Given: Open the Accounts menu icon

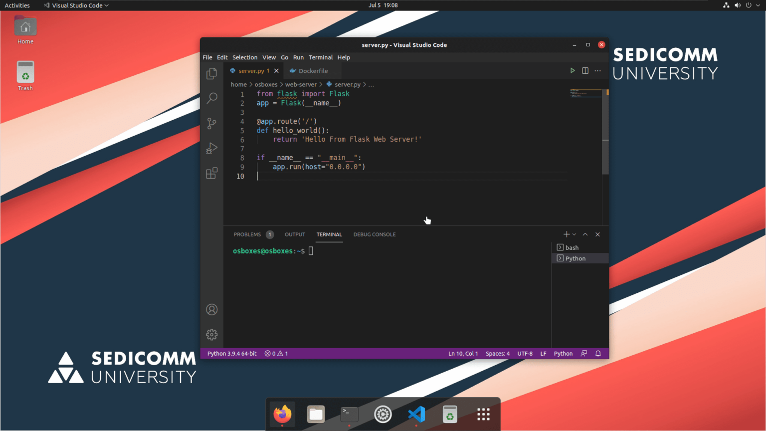Looking at the screenshot, I should (x=211, y=310).
